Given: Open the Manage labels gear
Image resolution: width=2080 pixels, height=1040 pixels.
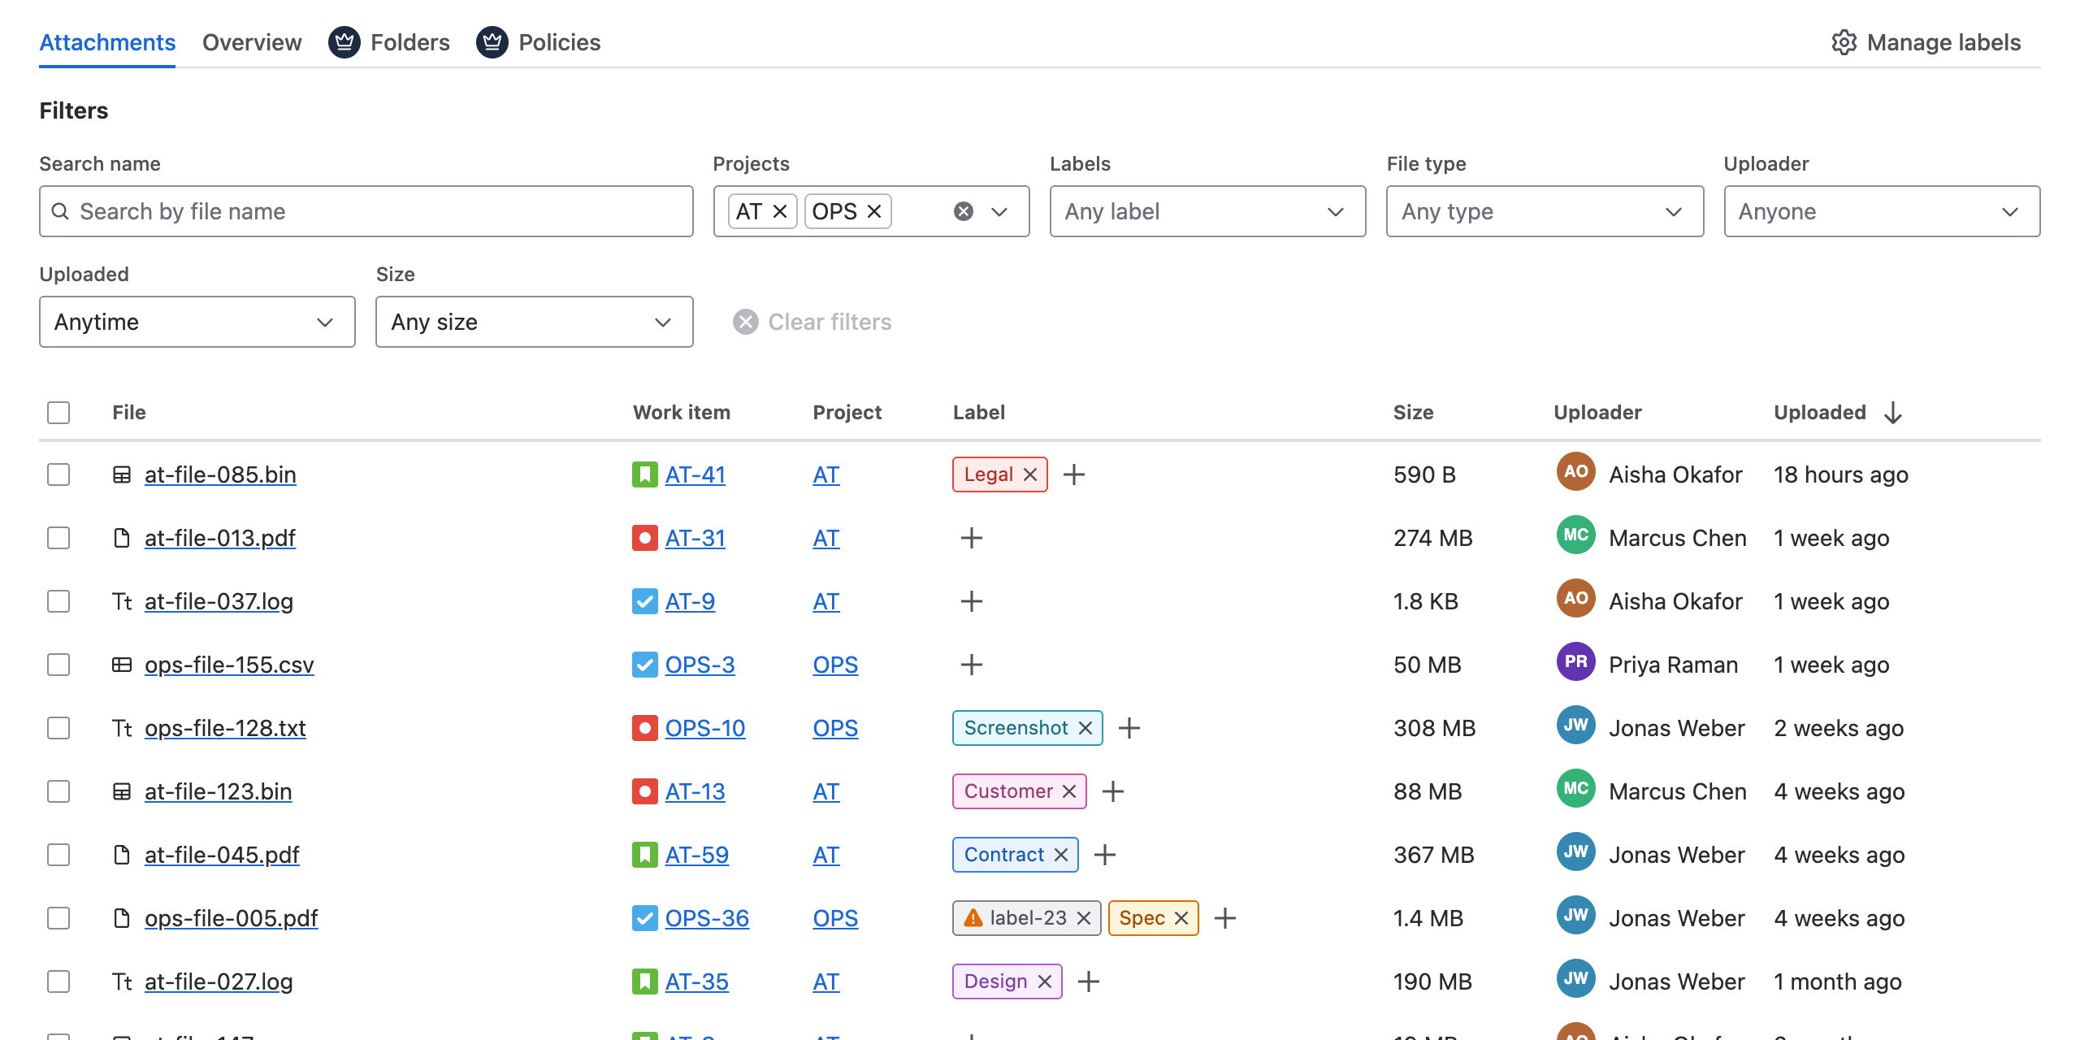Looking at the screenshot, I should point(1844,42).
